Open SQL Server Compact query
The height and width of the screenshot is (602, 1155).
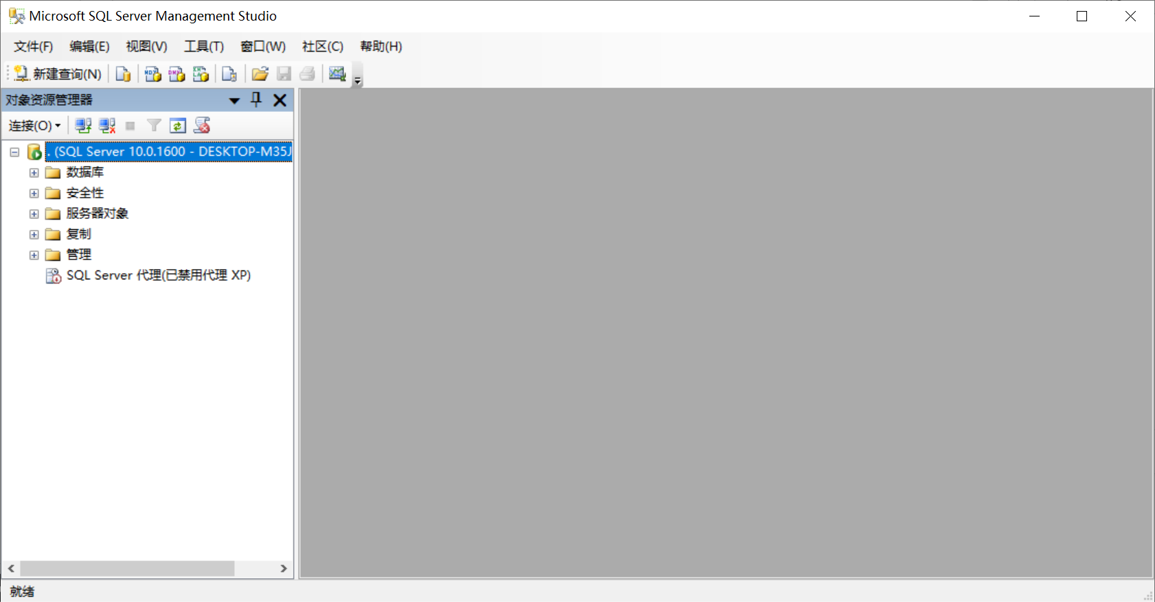pos(229,73)
